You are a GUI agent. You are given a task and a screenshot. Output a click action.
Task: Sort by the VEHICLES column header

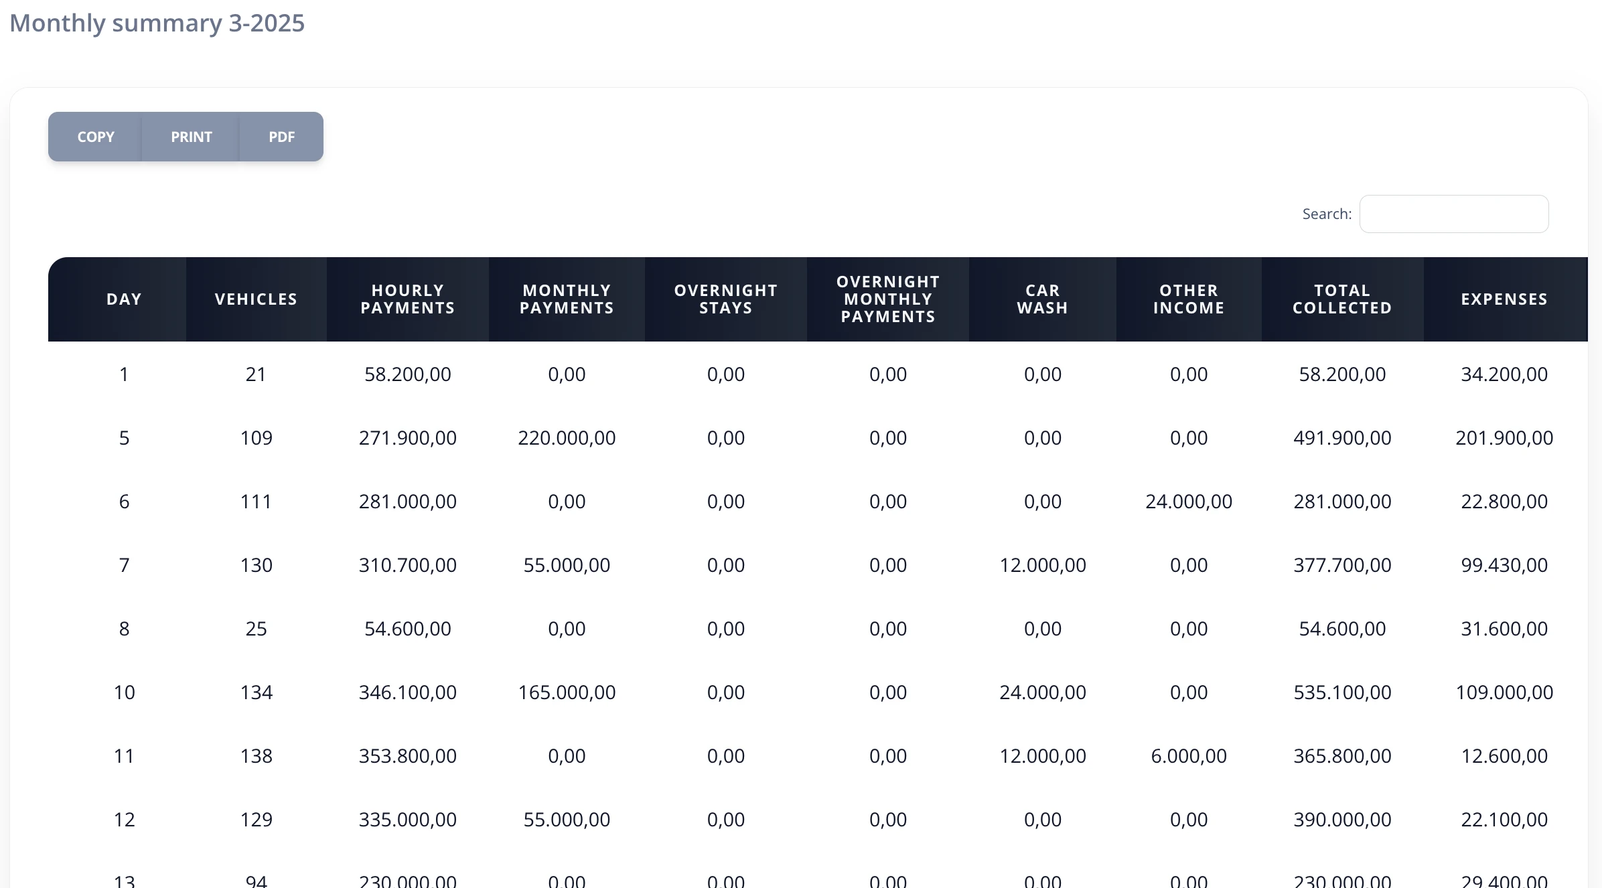[257, 299]
